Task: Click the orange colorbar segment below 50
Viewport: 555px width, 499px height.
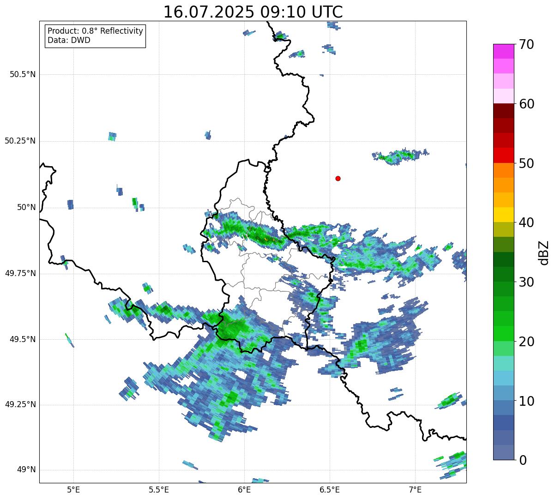Action: coord(504,170)
